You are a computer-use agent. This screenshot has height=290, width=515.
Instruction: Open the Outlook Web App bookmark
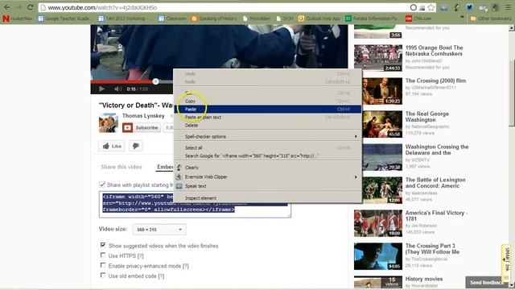(319, 19)
